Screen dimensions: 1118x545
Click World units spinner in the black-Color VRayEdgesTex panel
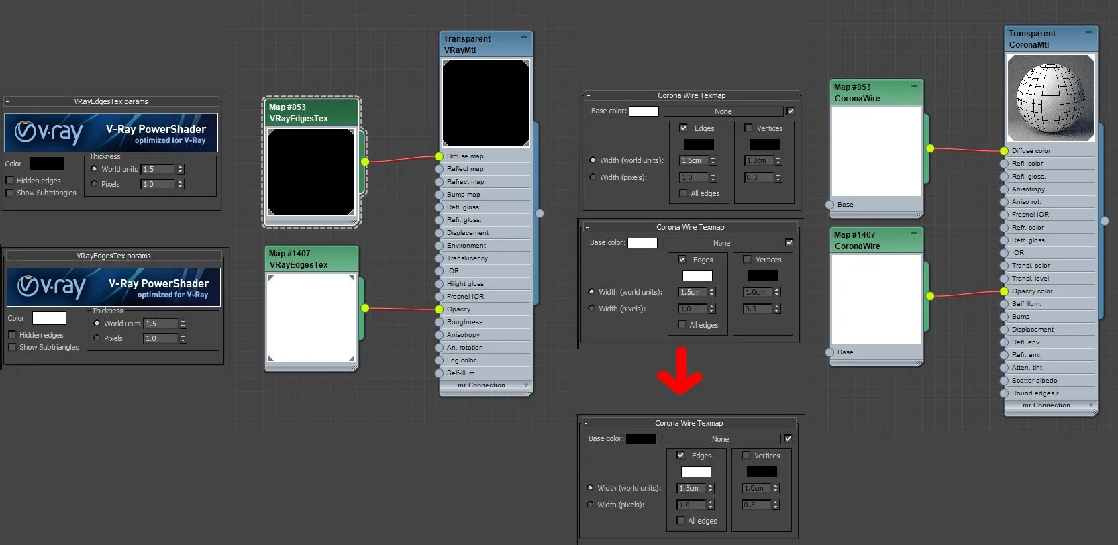point(181,169)
